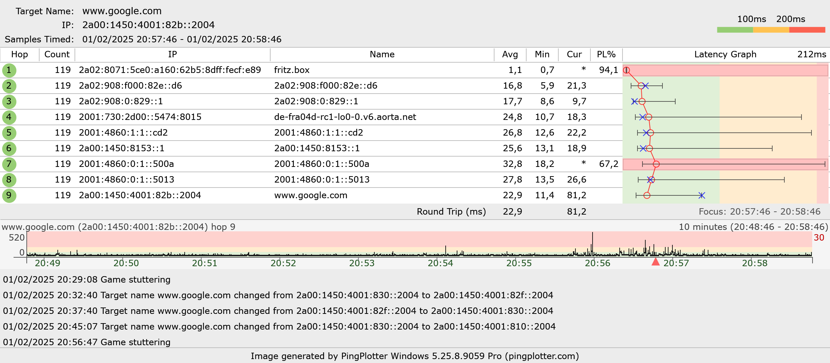Click the 67,2 packet loss value for hop 7

609,164
